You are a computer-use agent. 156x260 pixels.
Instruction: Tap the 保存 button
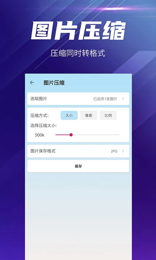(x=78, y=166)
